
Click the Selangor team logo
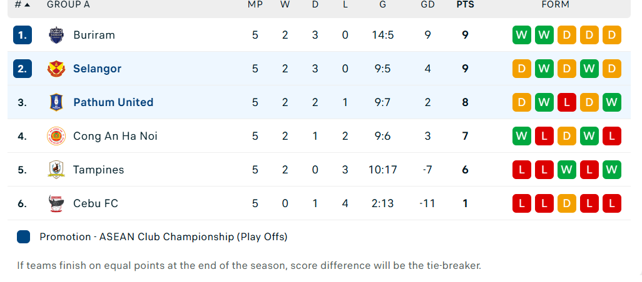[56, 69]
